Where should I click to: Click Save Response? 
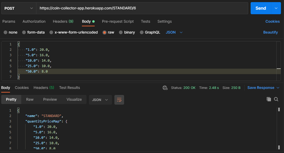[x=261, y=88]
